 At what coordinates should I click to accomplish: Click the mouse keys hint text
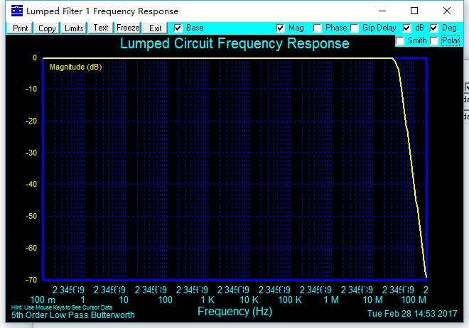pos(62,307)
